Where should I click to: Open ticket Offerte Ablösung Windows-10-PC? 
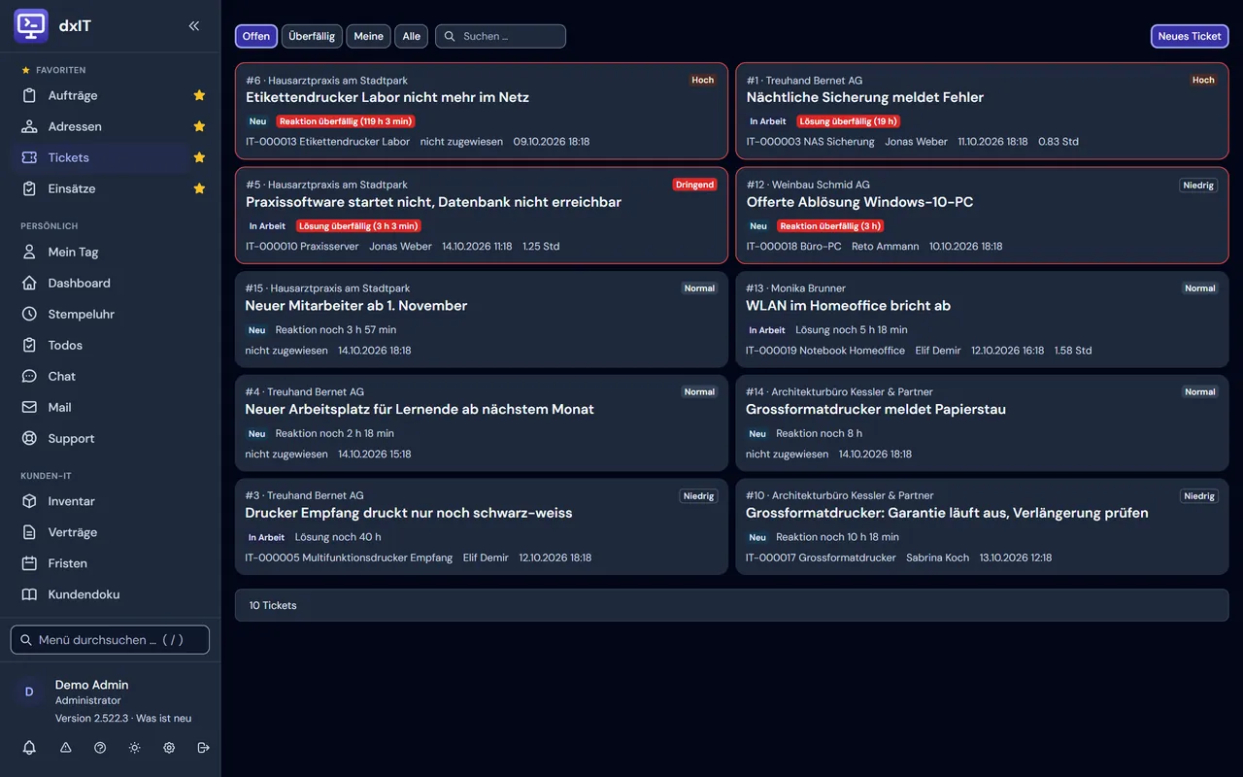982,216
